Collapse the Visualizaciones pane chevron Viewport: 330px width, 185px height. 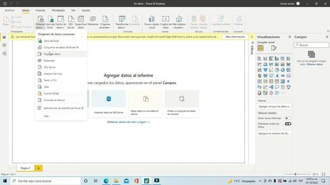(x=289, y=36)
